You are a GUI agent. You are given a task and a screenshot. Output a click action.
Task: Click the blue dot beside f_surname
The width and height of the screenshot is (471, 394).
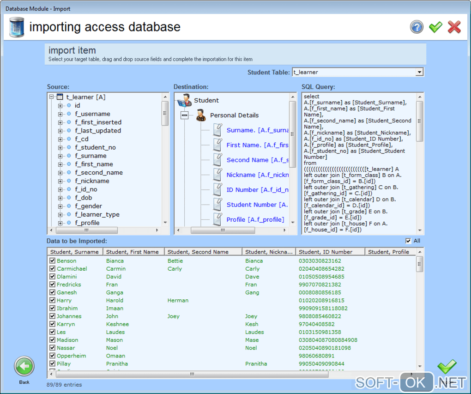pyautogui.click(x=69, y=156)
